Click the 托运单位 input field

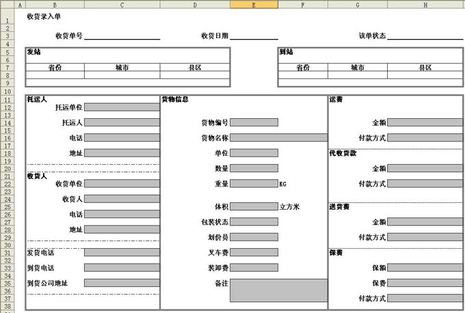[x=122, y=107]
